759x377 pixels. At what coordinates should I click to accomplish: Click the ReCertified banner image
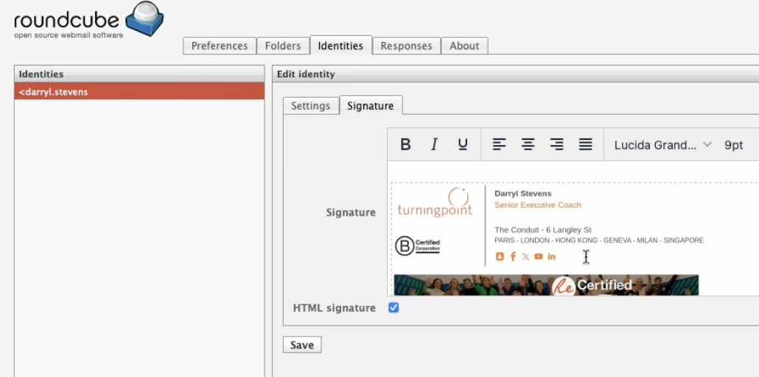coord(546,285)
